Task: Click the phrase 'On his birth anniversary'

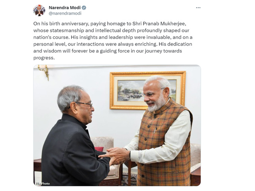Action: (61, 24)
